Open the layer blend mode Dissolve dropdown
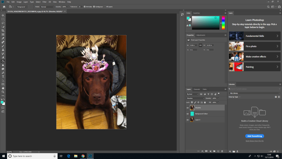Screen dimensions: 282x159 (195, 98)
